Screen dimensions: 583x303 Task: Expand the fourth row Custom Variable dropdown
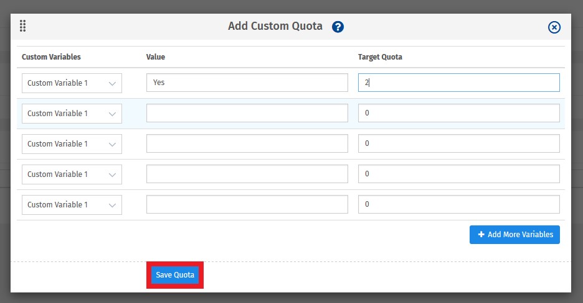[x=72, y=174]
